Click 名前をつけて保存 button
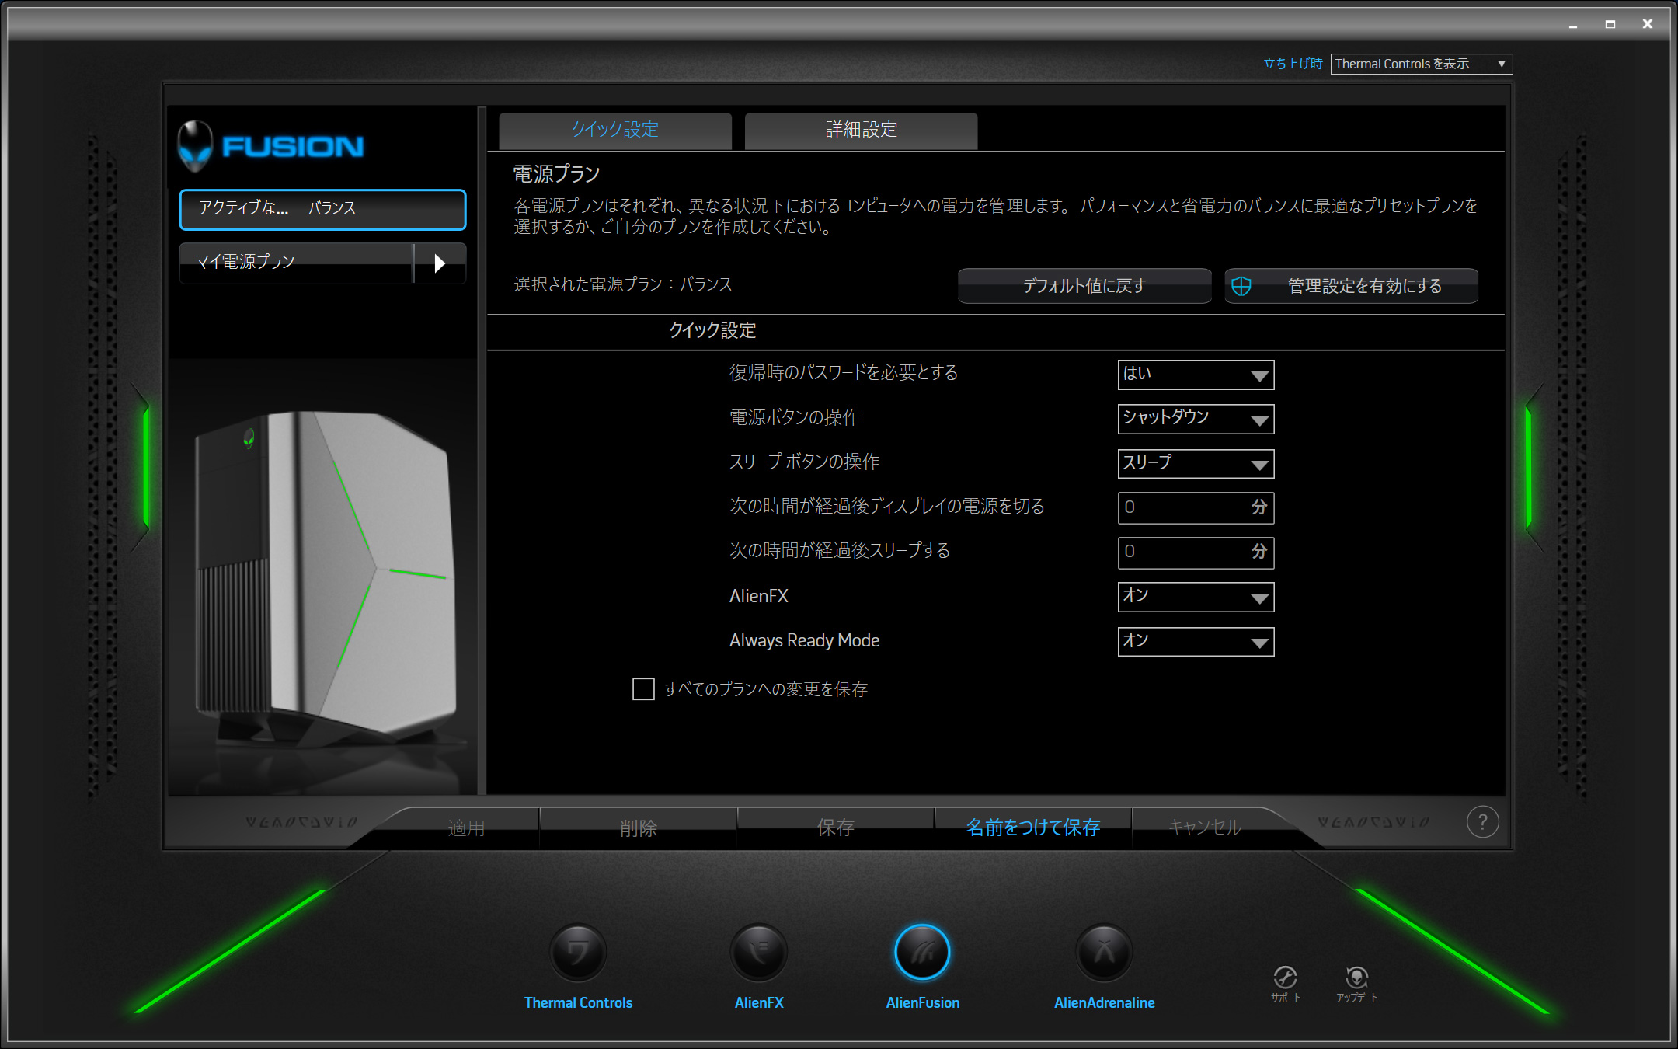Screen dimensions: 1678x1049 click(x=1032, y=828)
